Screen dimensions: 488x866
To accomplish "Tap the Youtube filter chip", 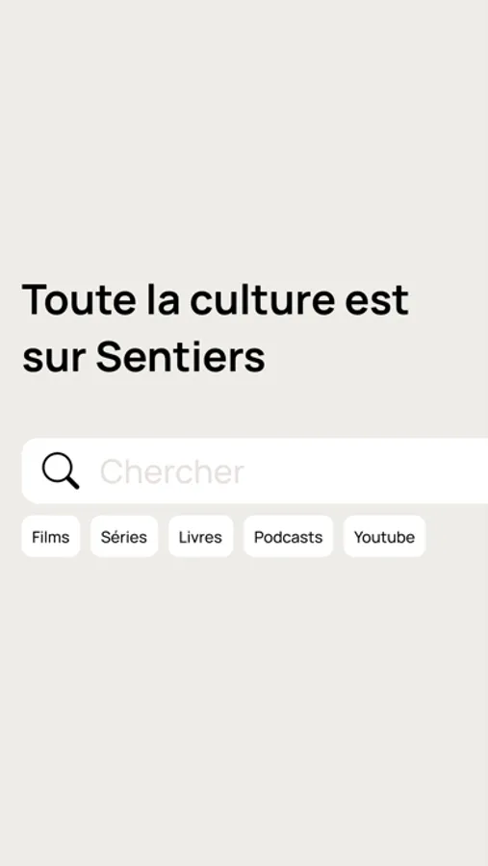I will pyautogui.click(x=385, y=537).
